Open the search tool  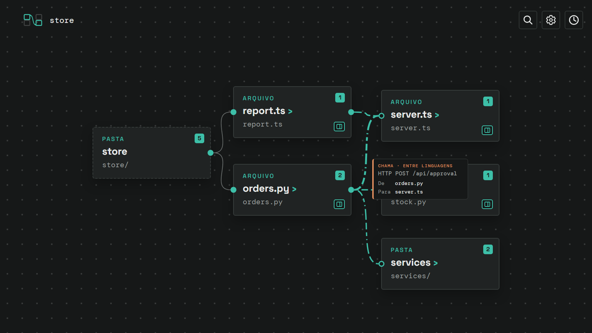pos(528,20)
